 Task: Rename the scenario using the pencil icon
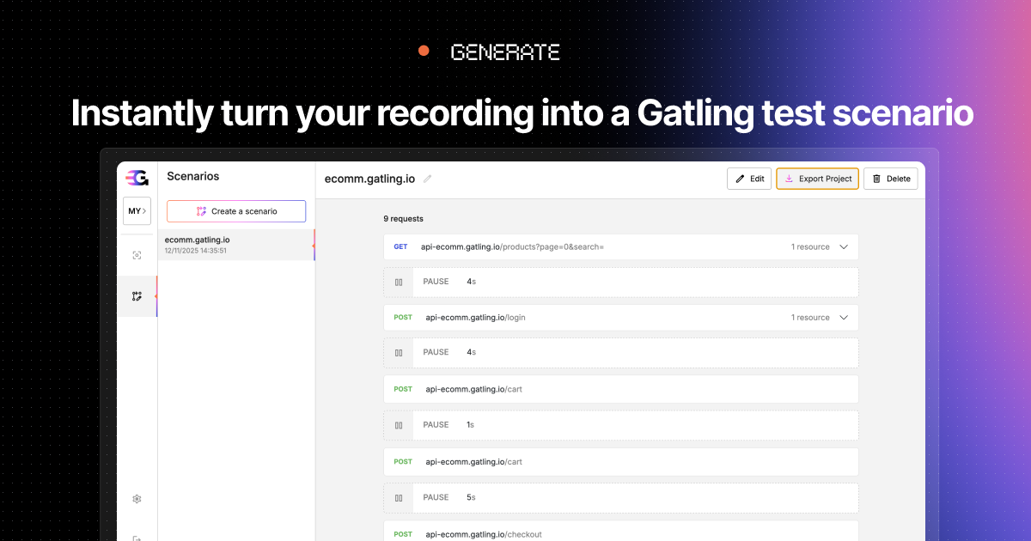pos(426,179)
